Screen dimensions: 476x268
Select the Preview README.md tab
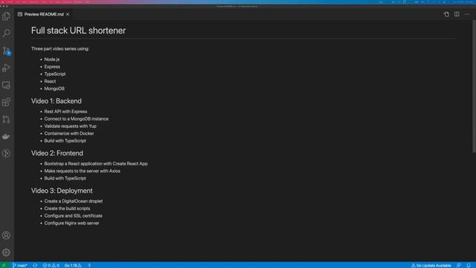point(44,14)
